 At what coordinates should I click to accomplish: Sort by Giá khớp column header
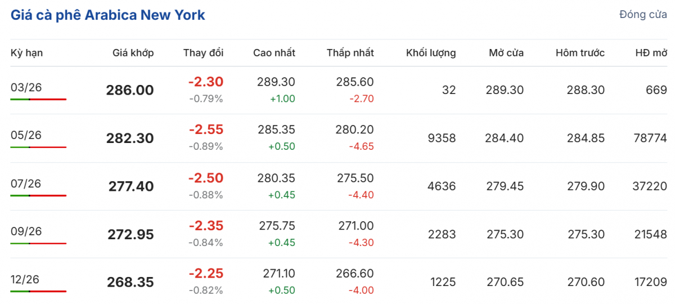(133, 53)
